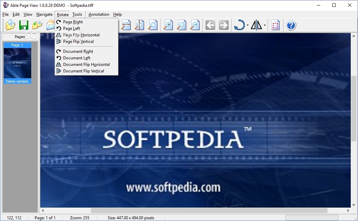The width and height of the screenshot is (358, 221).
Task: Select Page Flip Vertical
Action: pos(86,42)
